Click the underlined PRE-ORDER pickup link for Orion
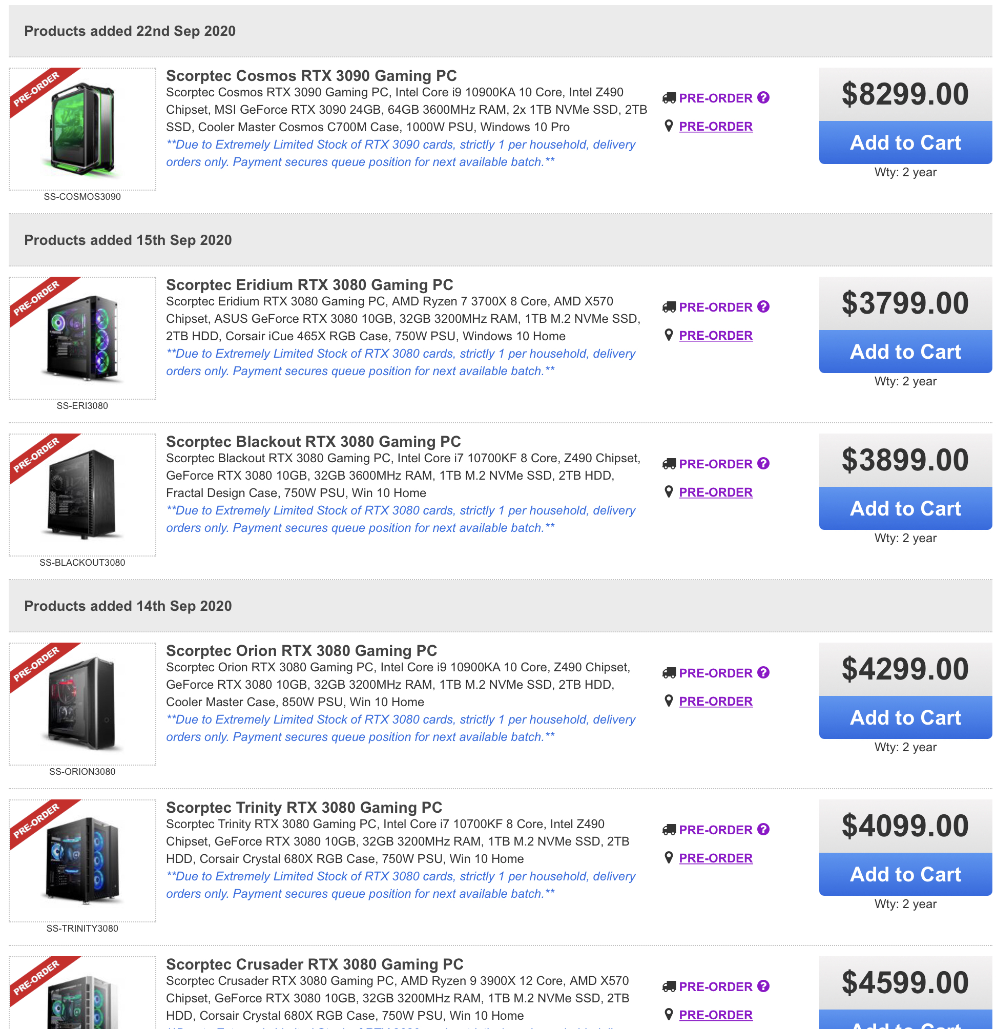996x1029 pixels. click(x=715, y=702)
